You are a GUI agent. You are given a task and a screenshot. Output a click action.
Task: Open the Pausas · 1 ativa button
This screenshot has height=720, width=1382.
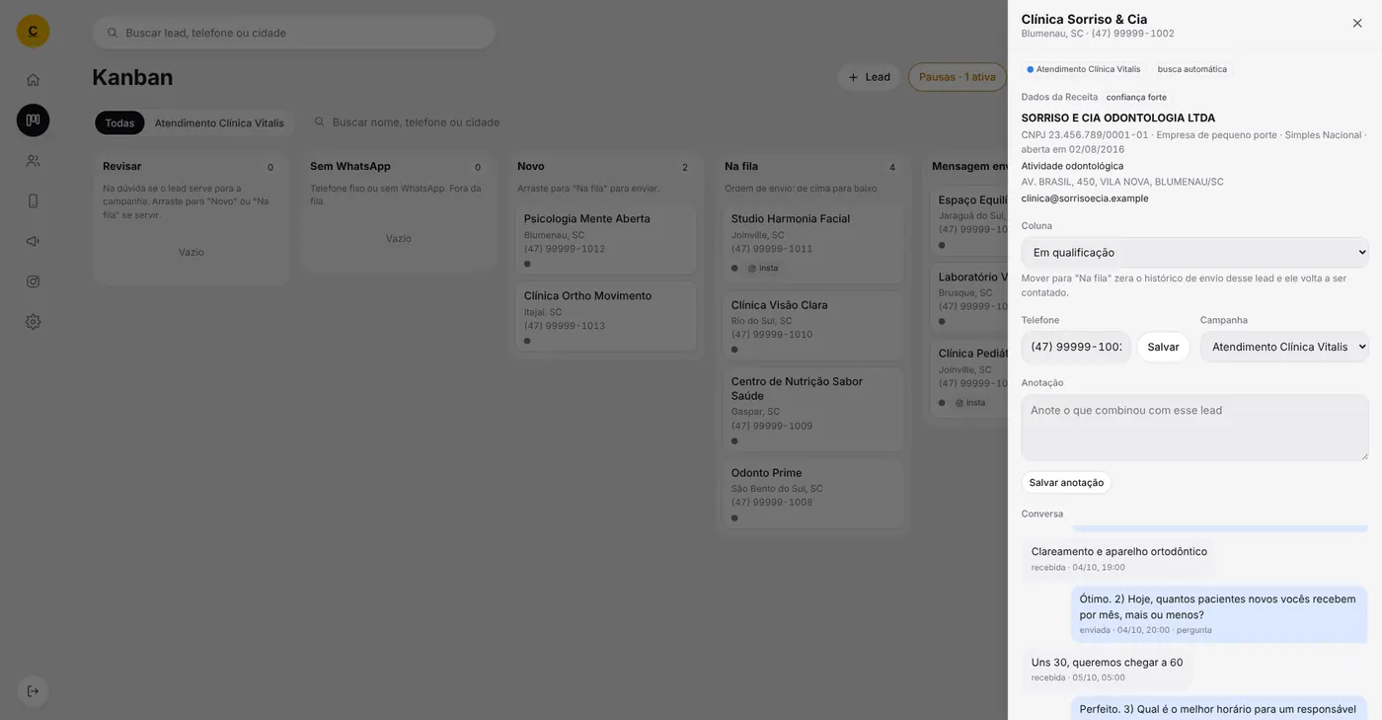tap(958, 77)
